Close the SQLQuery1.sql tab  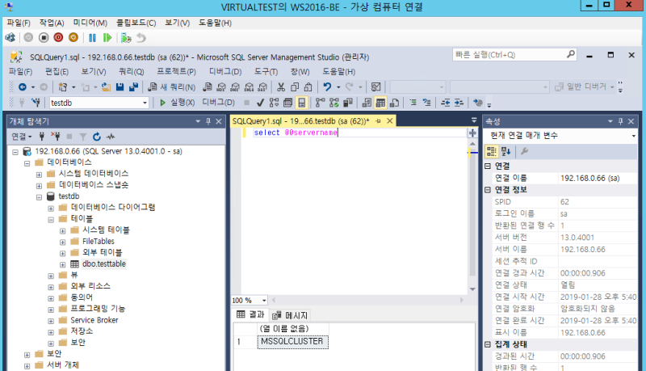pyautogui.click(x=389, y=120)
